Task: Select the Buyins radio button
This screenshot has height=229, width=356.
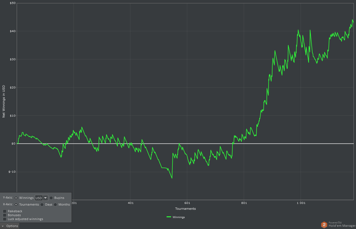Action: [x=51, y=198]
